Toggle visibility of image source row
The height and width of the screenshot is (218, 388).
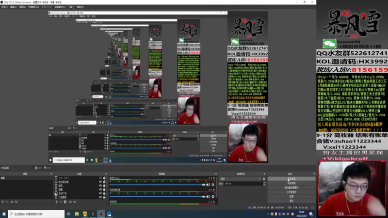[100, 193]
